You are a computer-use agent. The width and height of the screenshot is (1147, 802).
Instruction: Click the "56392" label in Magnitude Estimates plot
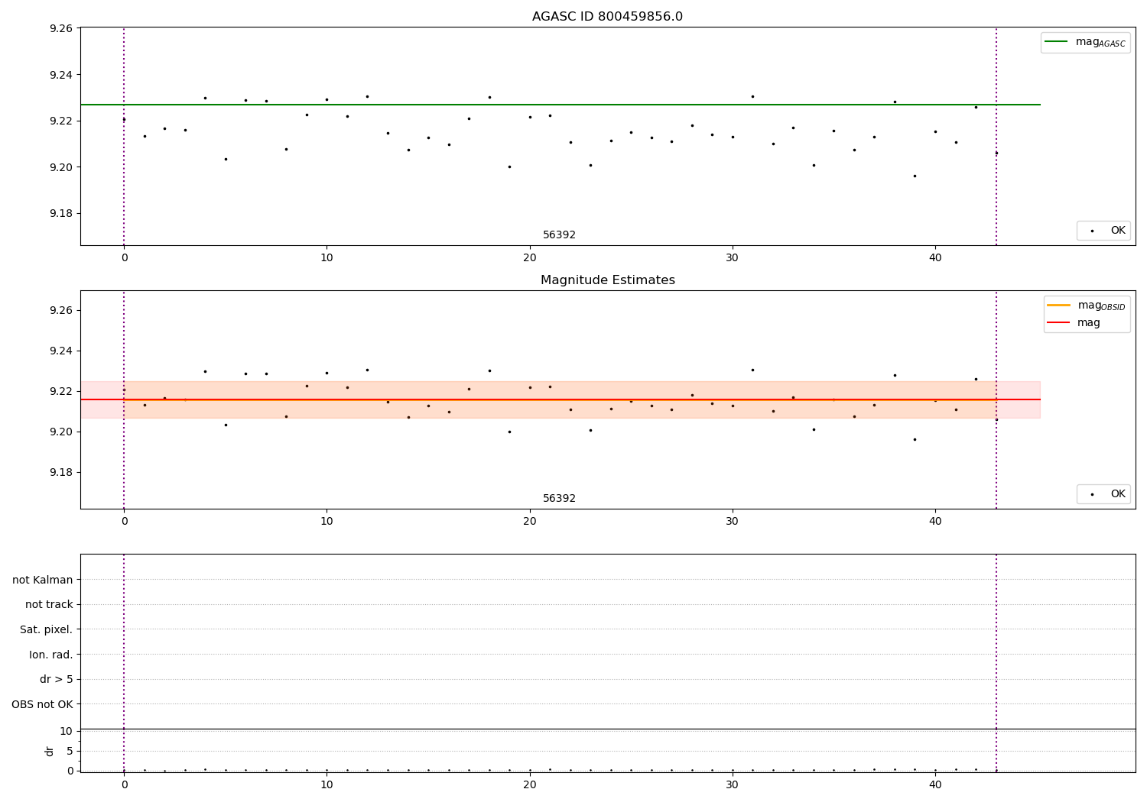click(559, 499)
